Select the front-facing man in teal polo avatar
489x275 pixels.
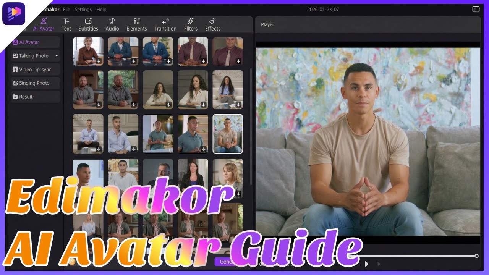(x=158, y=134)
